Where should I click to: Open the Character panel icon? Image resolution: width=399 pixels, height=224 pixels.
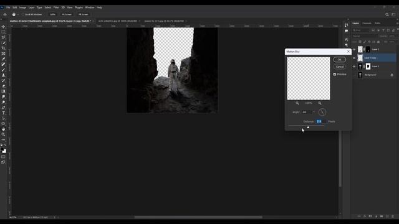point(347,39)
